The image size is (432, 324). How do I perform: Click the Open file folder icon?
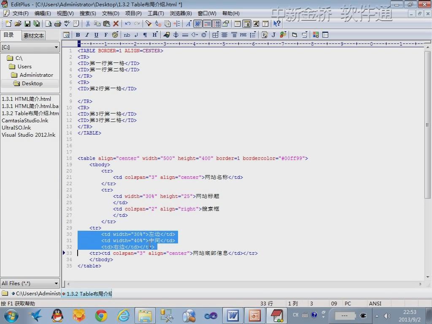click(18, 24)
